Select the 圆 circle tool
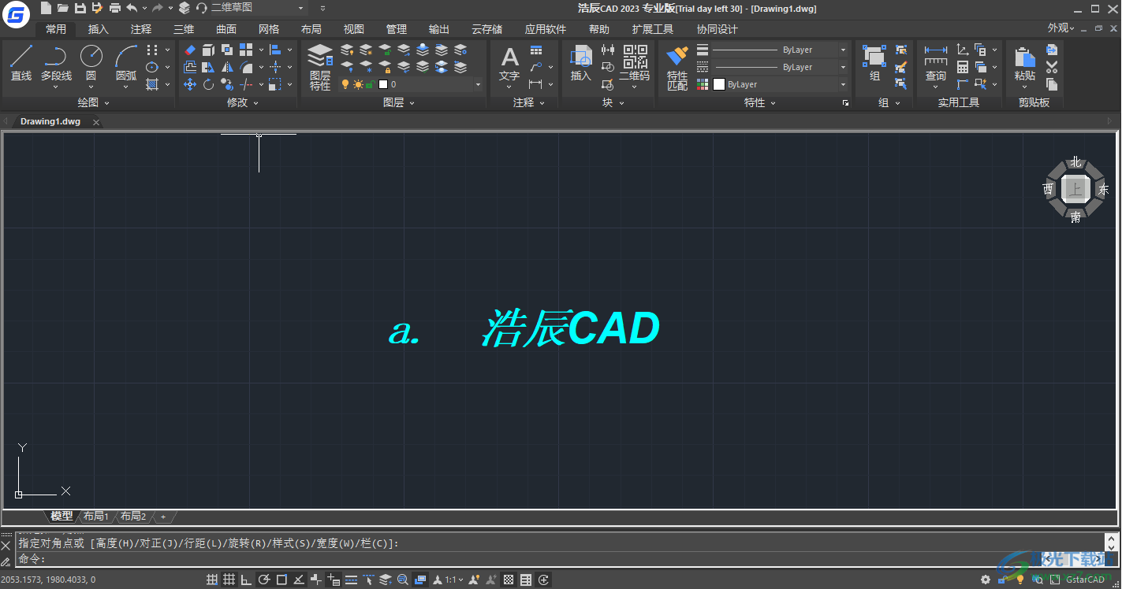The height and width of the screenshot is (589, 1122). (x=91, y=62)
